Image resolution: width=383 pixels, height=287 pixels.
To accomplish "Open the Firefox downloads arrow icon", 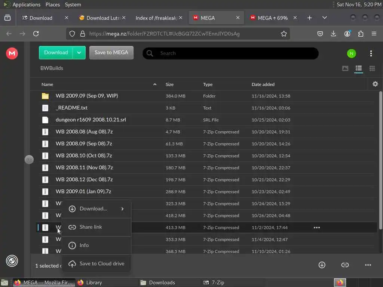I will point(333,34).
